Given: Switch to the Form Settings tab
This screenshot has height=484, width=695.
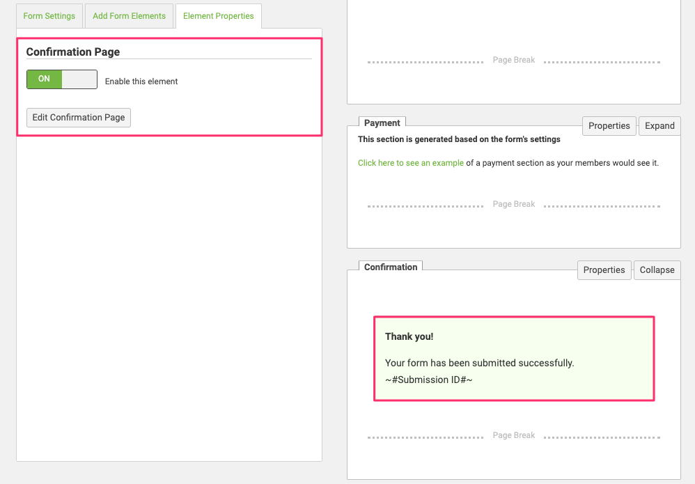Looking at the screenshot, I should [49, 16].
